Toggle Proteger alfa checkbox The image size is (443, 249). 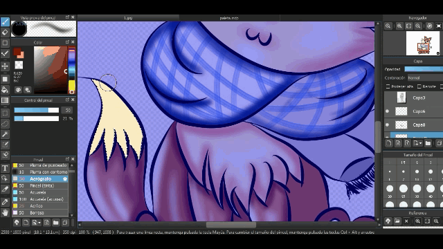click(x=388, y=86)
